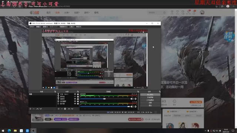Image resolution: width=237 pixels, height=133 pixels.
Task: Toggle visibility eye of second source row
Action: tap(75, 96)
